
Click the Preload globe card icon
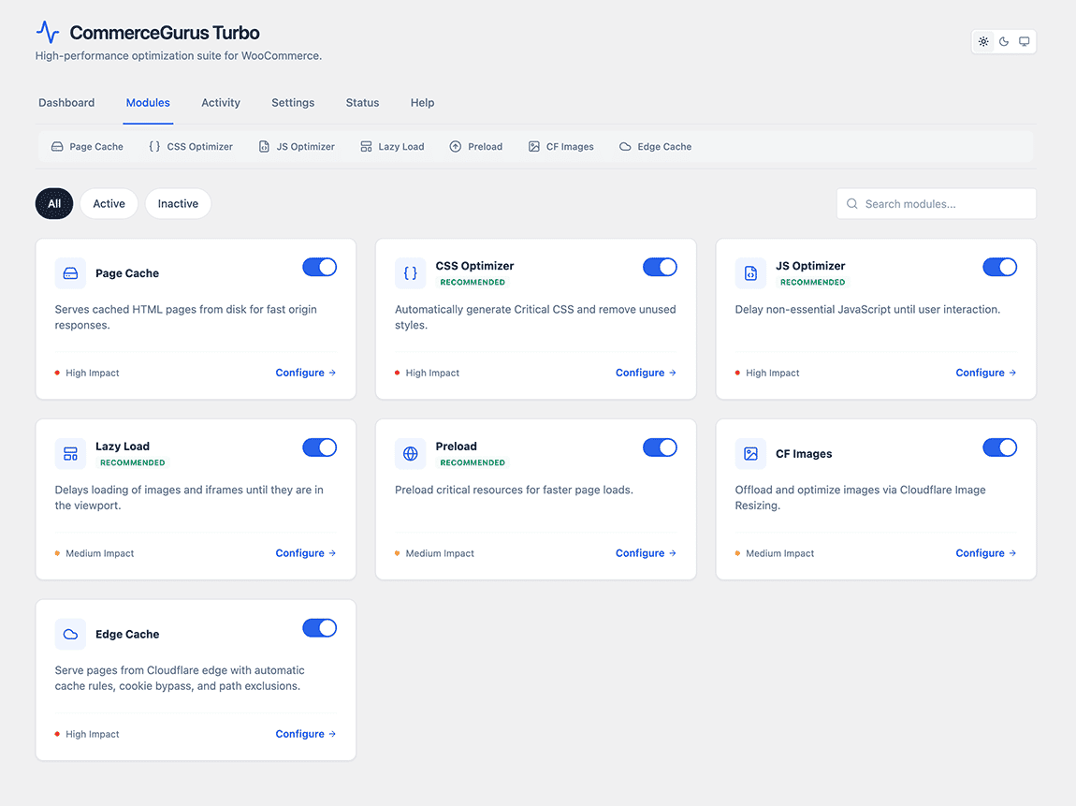click(411, 454)
